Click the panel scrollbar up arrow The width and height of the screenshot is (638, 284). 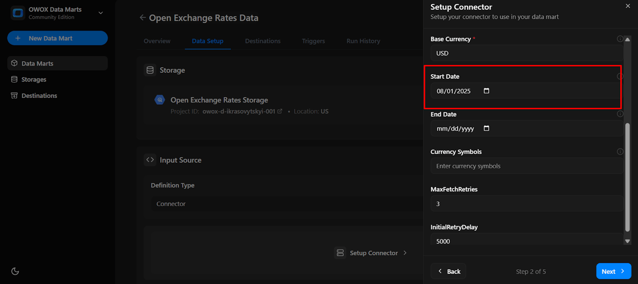tap(627, 39)
